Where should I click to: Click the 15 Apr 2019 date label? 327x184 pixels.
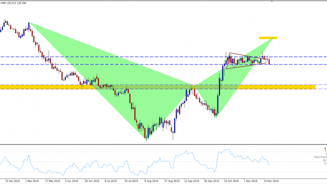coord(12,180)
